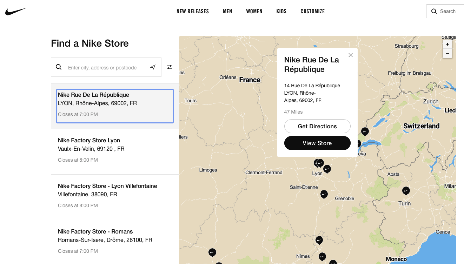Select Nike Factory Store - Lyon Villefontaine listing
Screen dimensions: 464x264
tap(115, 197)
